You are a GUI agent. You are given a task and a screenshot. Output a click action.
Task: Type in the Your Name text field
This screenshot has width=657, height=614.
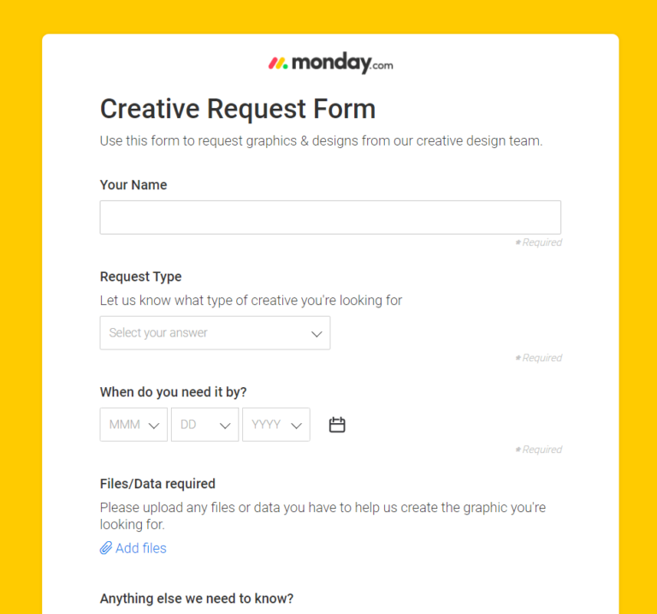pyautogui.click(x=330, y=218)
